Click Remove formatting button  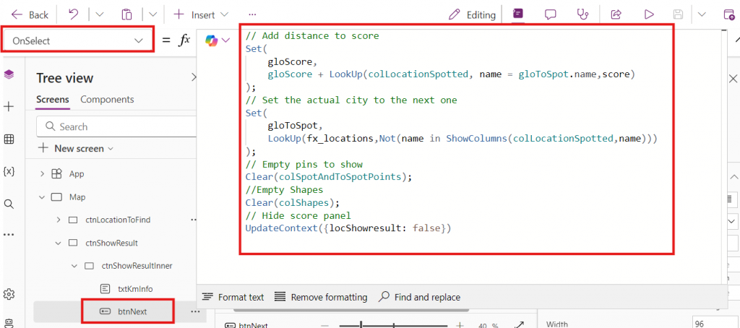click(x=321, y=298)
